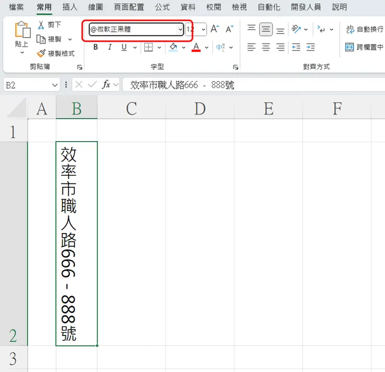Open the font size dropdown arrow
The width and height of the screenshot is (385, 372).
pyautogui.click(x=203, y=30)
